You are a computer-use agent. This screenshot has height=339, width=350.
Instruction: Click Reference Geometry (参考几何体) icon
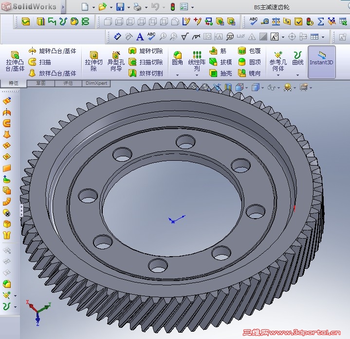coord(278,61)
